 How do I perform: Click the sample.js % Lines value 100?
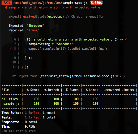pos(96,103)
